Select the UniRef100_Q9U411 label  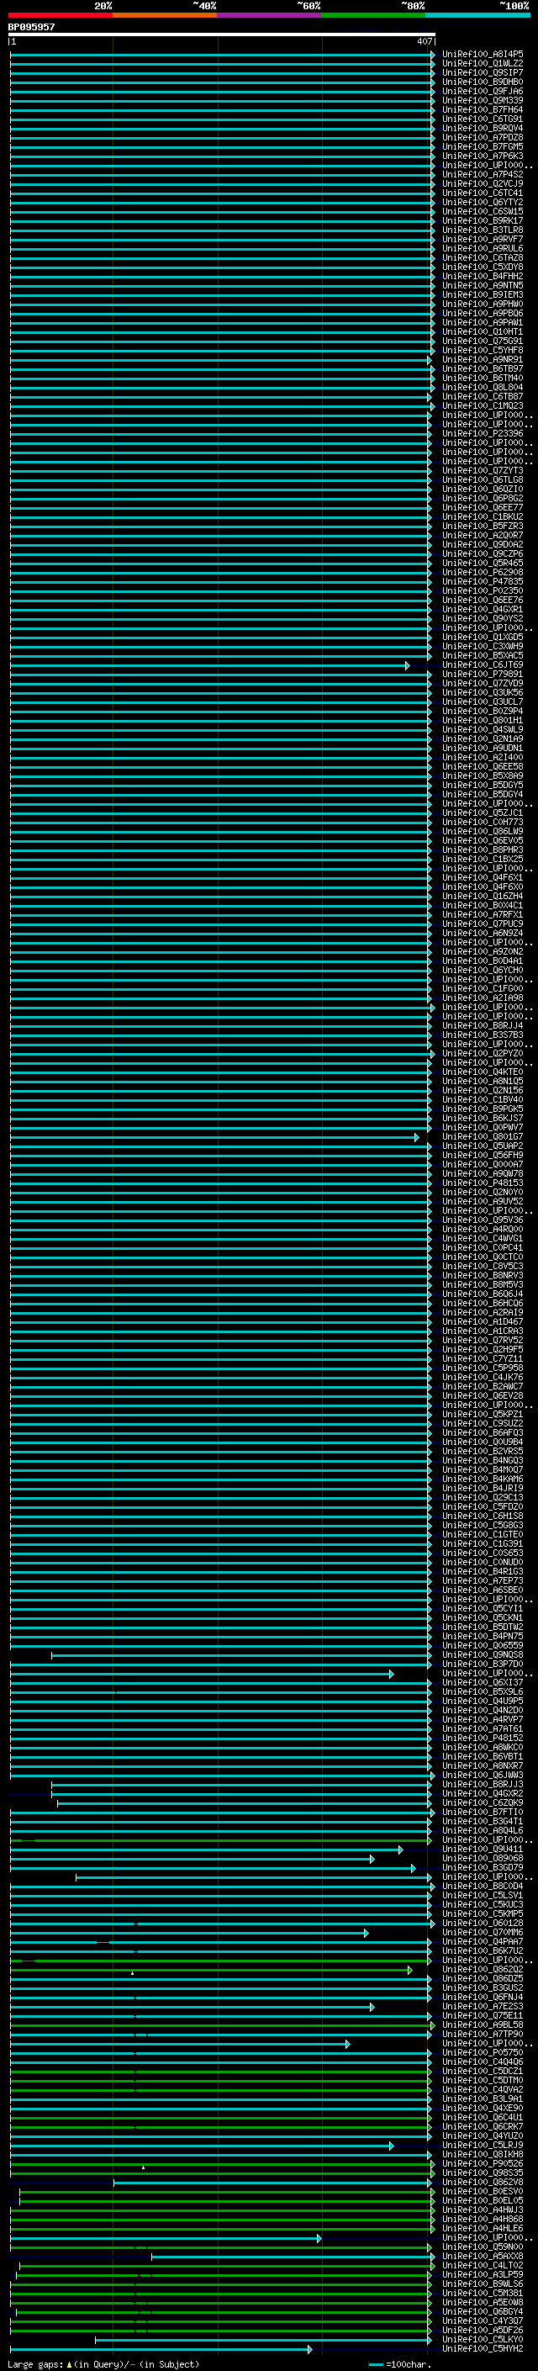[483, 1850]
